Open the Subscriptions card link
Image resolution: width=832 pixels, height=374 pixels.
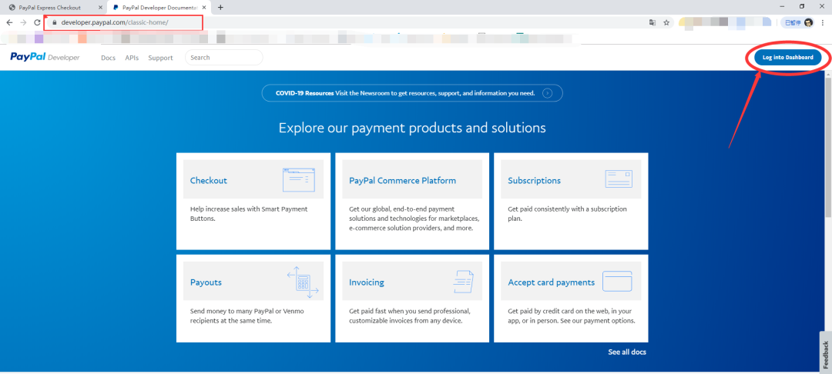(x=535, y=180)
